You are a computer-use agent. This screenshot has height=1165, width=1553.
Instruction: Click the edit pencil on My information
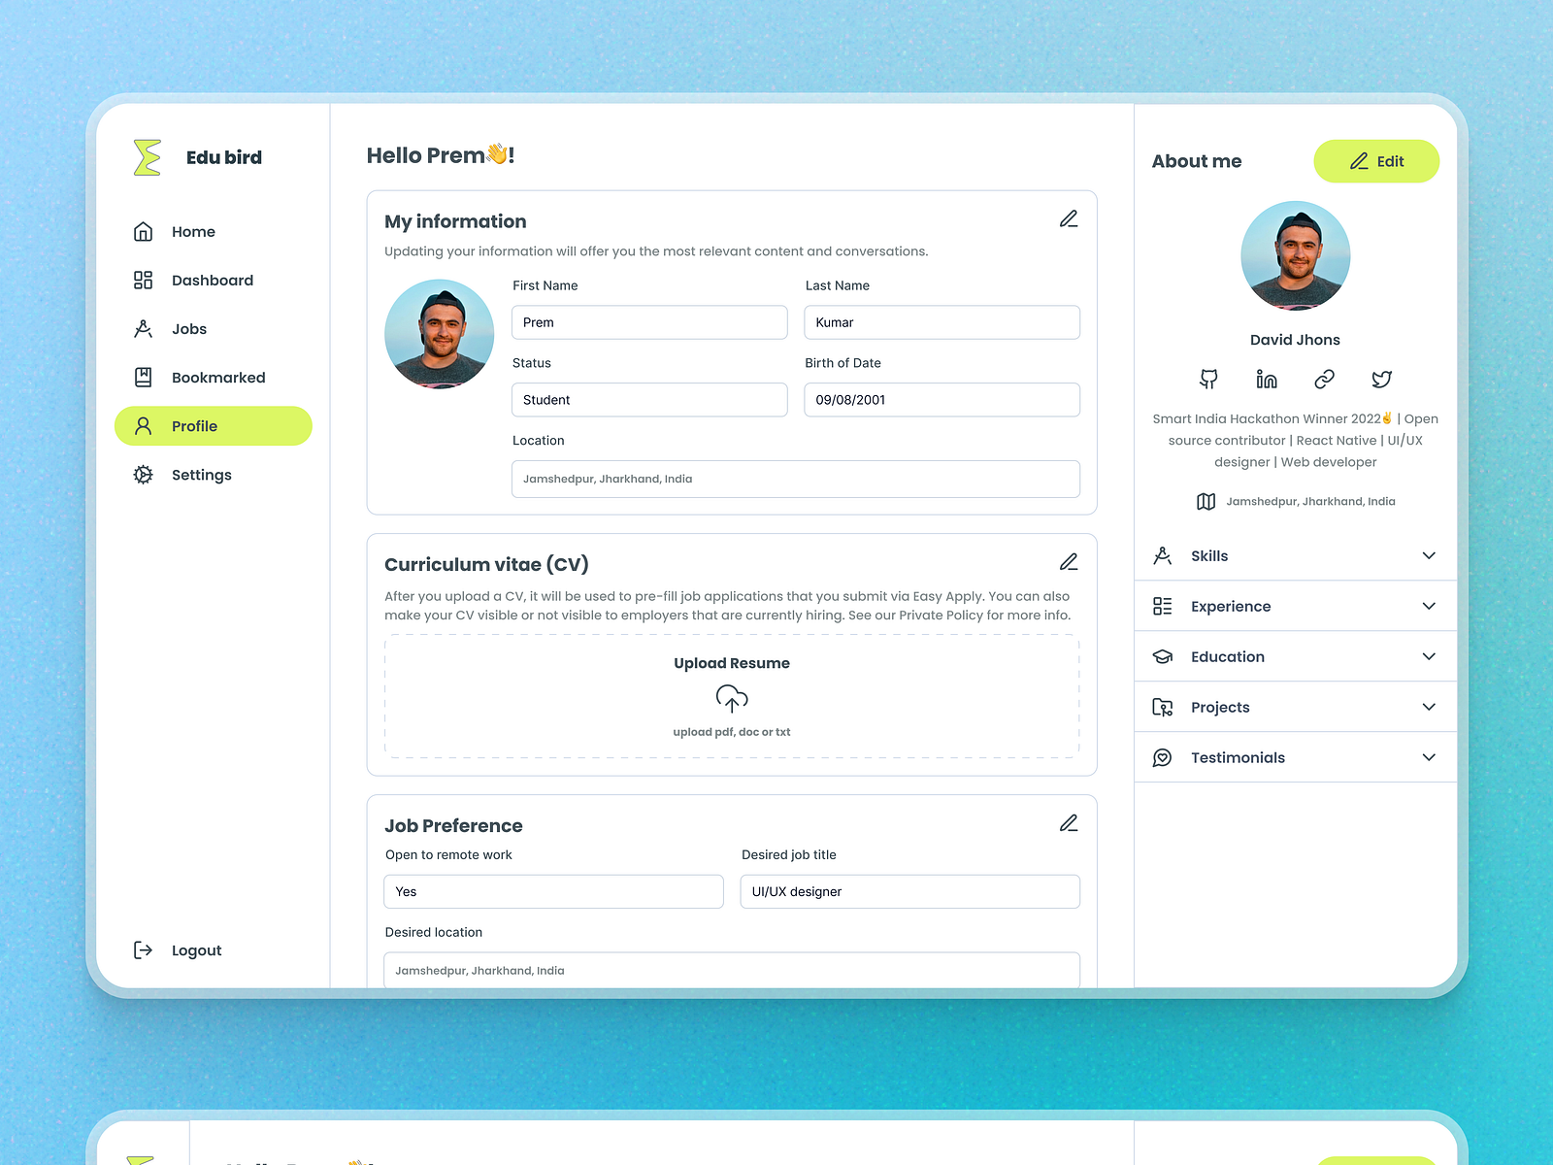[x=1069, y=218]
